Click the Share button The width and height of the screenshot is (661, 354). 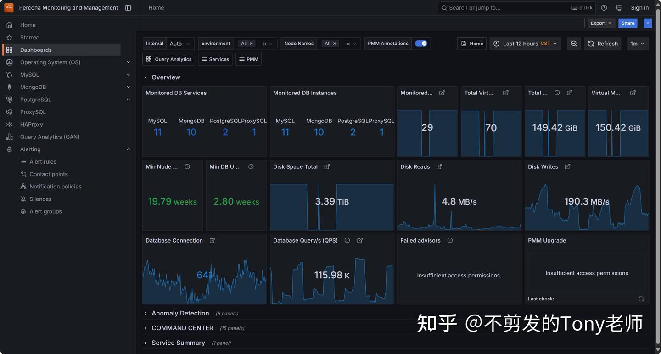click(x=628, y=23)
